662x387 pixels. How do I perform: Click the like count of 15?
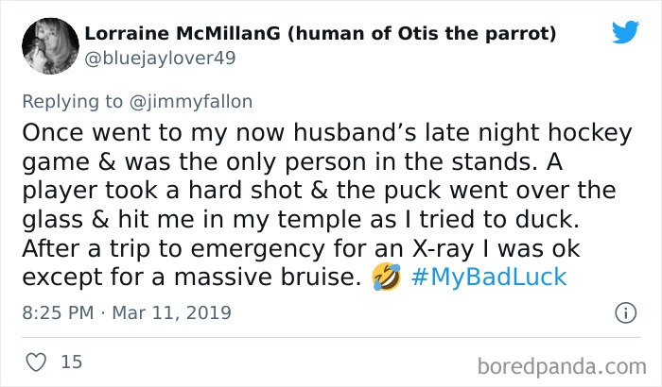click(70, 360)
